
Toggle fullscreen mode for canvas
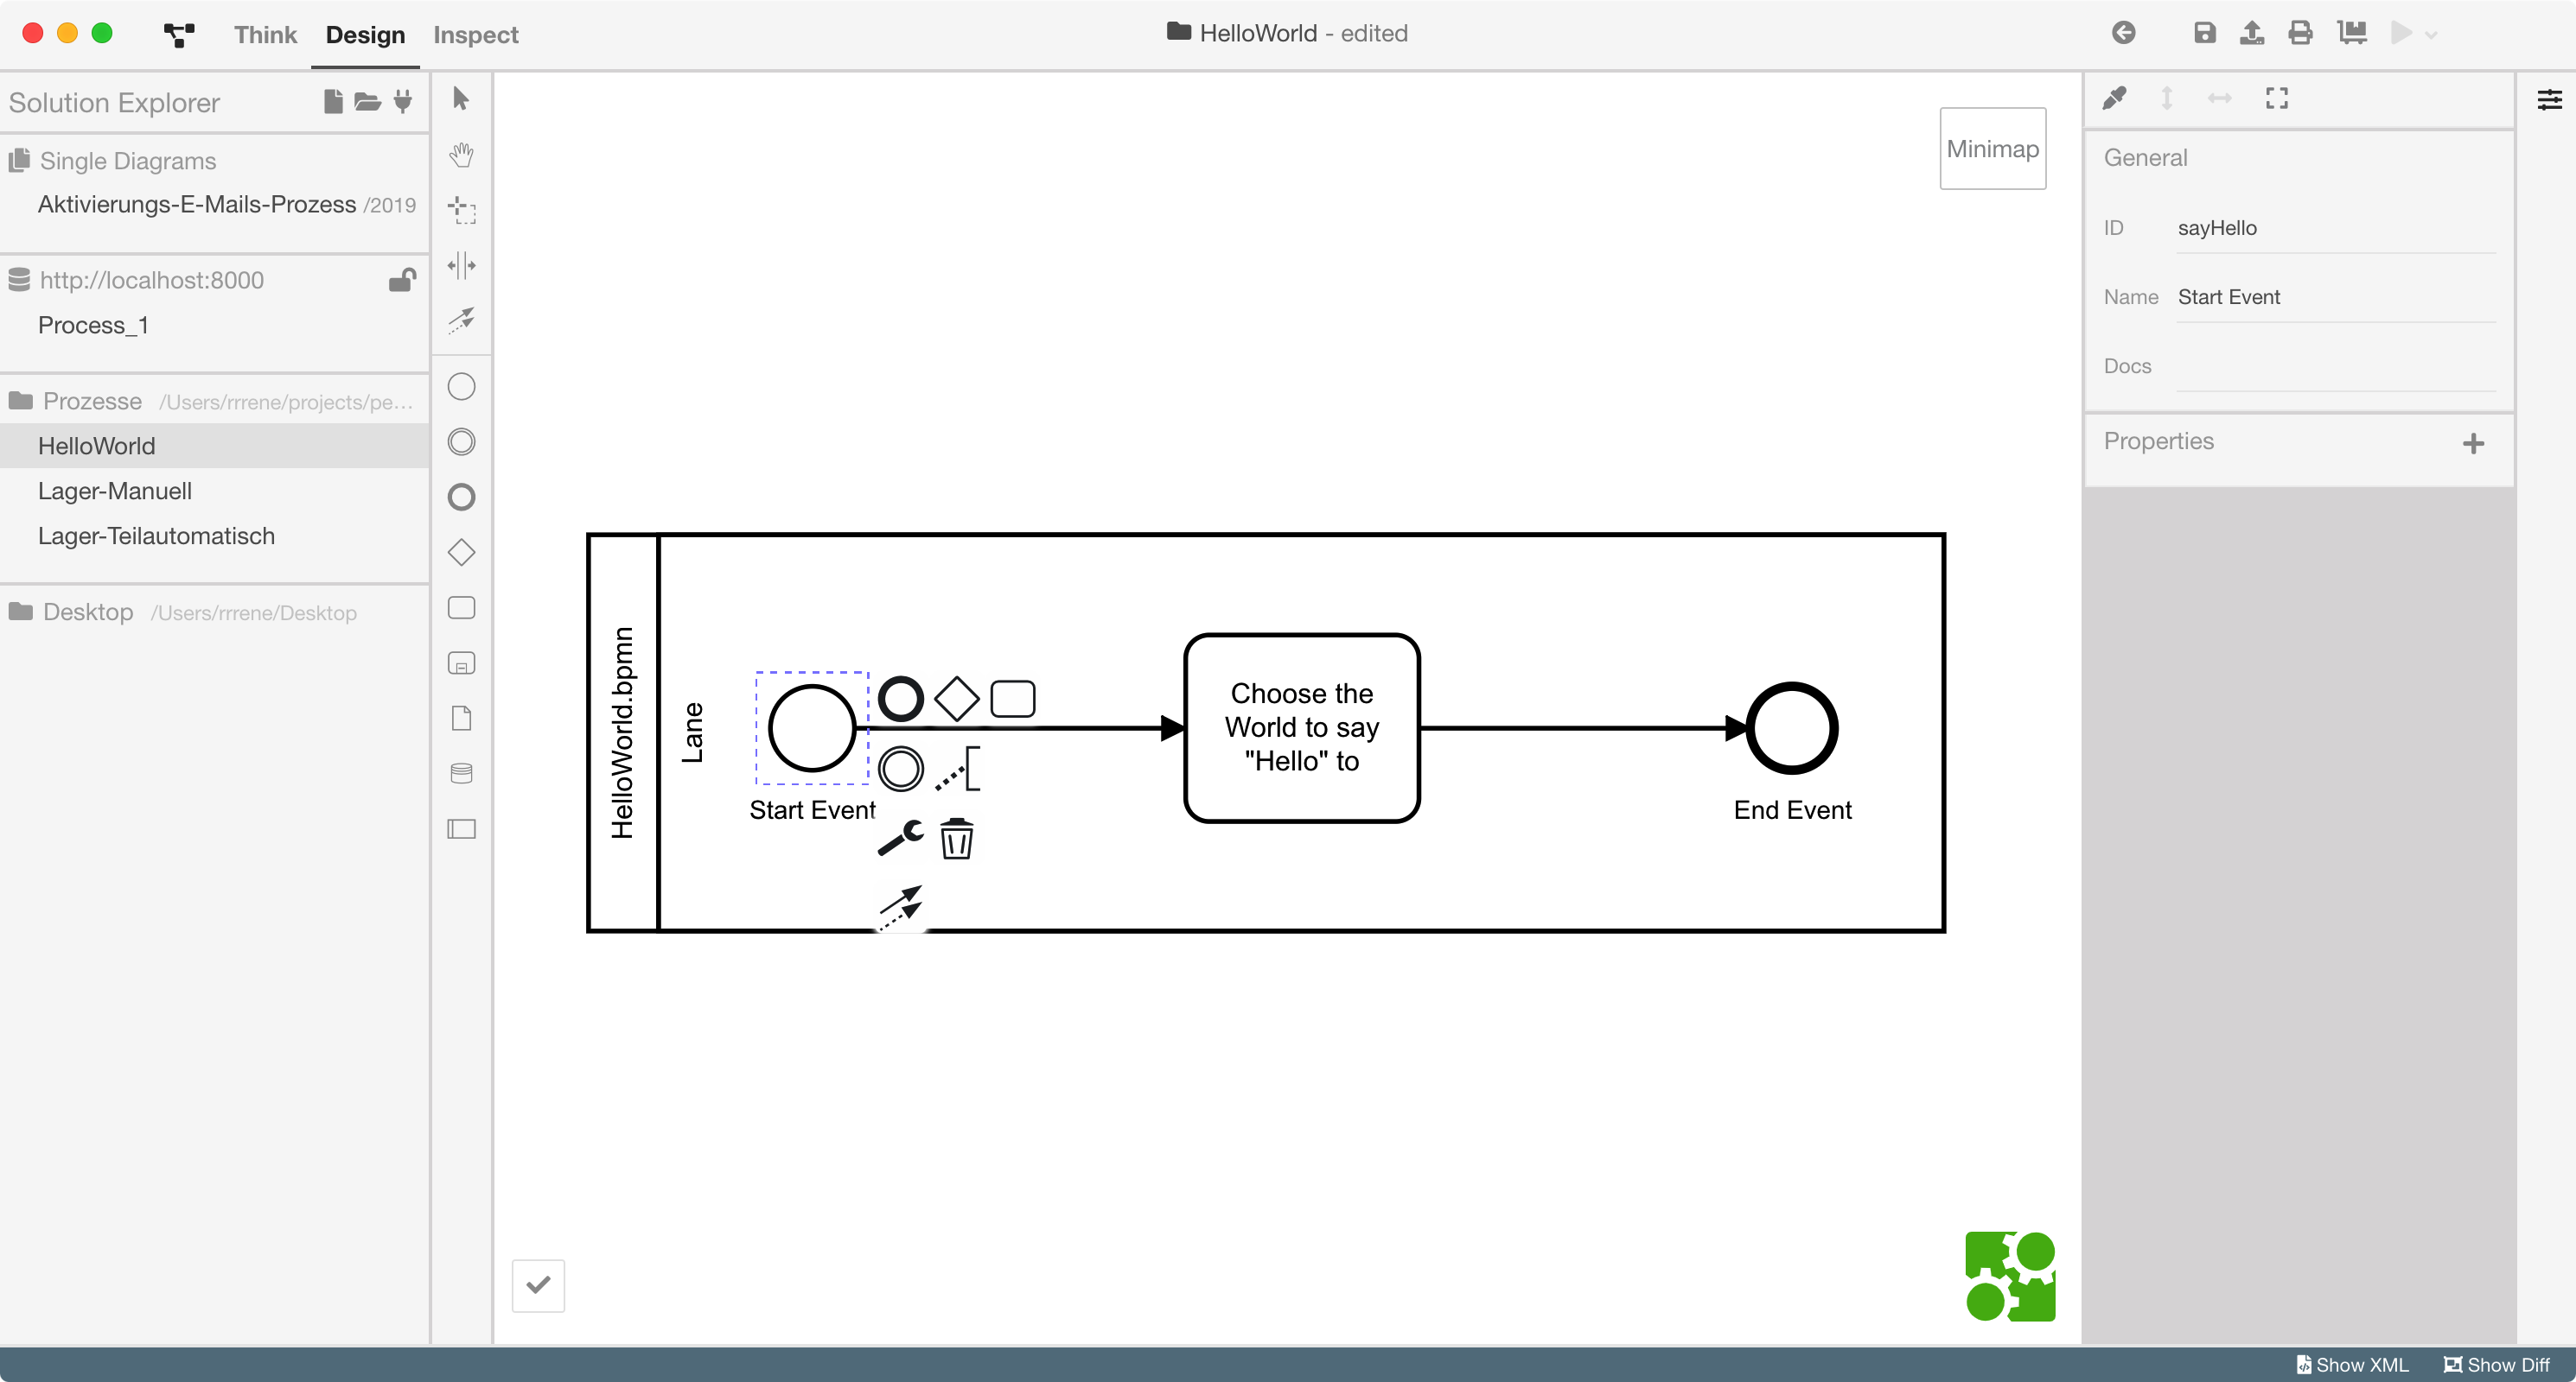pos(2278,98)
